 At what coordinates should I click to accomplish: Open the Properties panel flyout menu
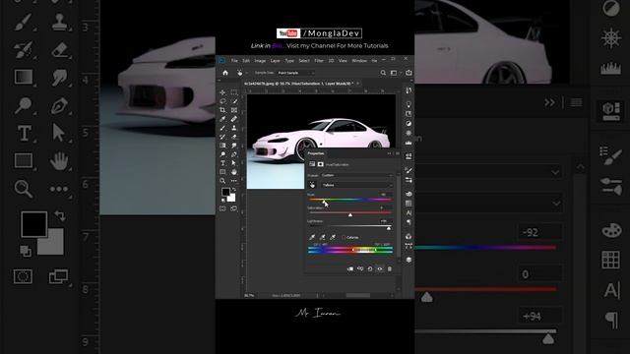(397, 153)
